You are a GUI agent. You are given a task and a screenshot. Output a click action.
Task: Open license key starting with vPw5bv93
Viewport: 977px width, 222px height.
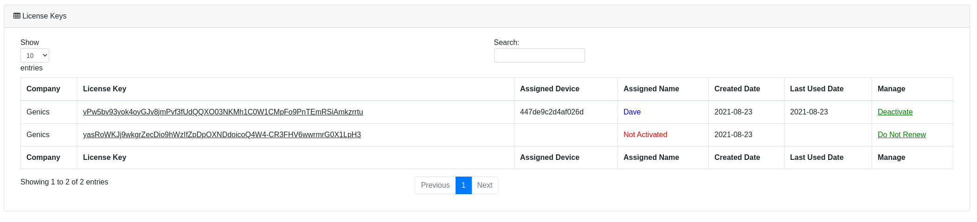pos(223,112)
